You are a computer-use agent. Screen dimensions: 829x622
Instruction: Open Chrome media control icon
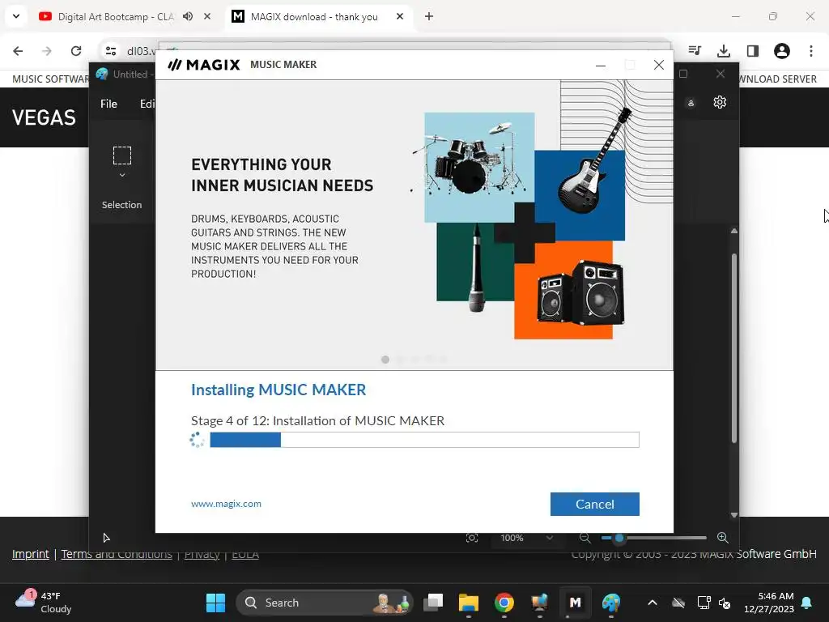point(694,51)
